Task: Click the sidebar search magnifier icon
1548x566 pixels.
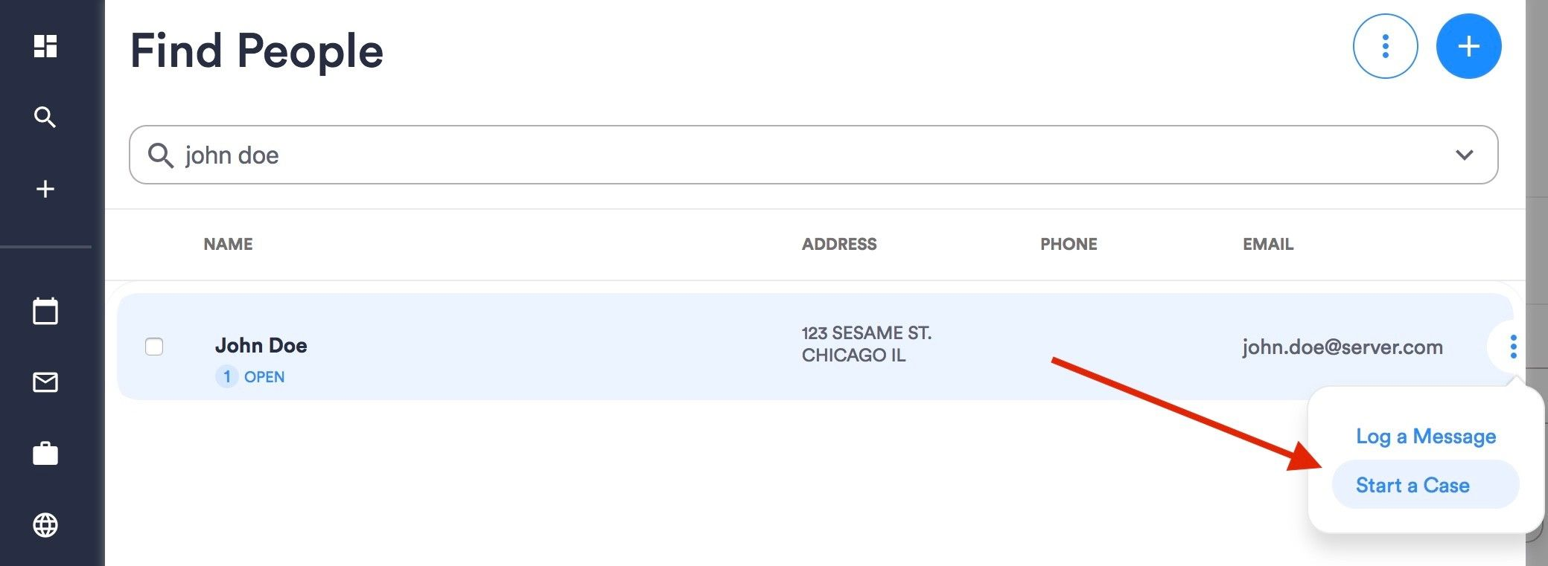Action: 45,118
